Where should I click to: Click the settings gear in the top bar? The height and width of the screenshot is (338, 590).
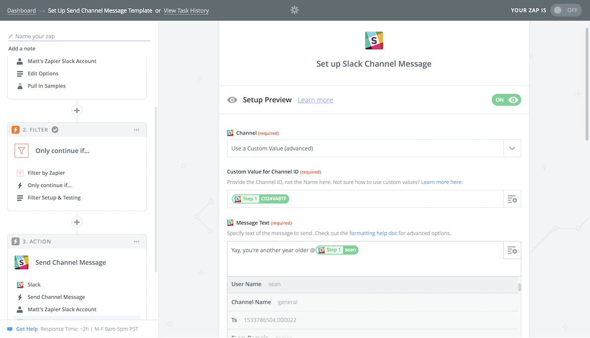tap(295, 9)
